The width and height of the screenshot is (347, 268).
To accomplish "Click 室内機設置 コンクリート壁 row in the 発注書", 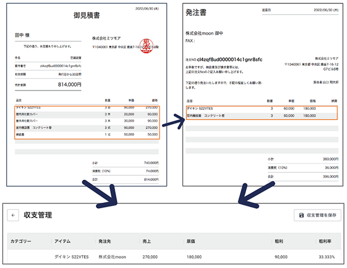I will click(262, 116).
